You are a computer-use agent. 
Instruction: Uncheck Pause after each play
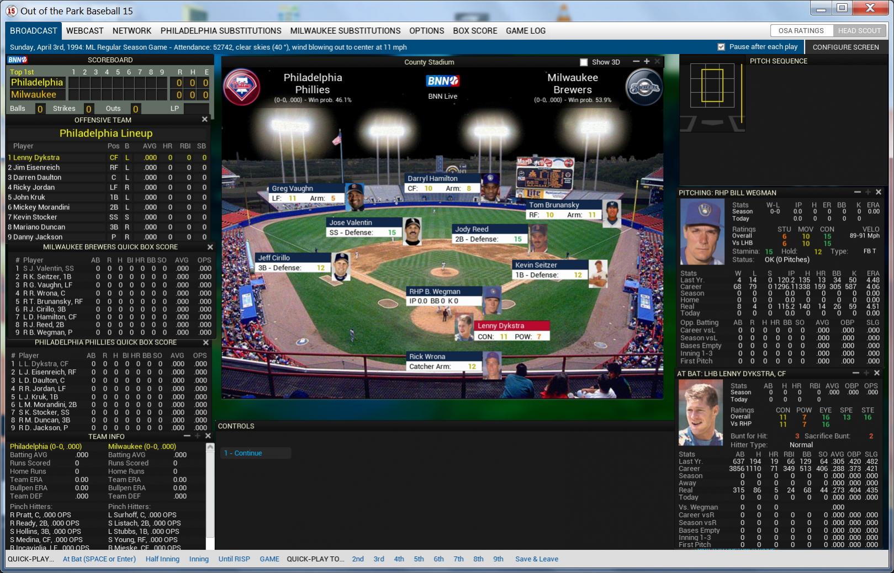(x=721, y=47)
